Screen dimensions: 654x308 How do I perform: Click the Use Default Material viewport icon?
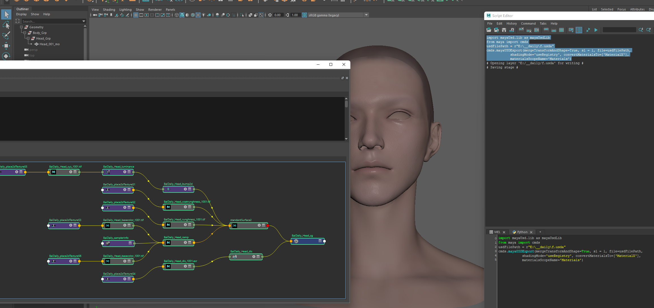pos(198,15)
